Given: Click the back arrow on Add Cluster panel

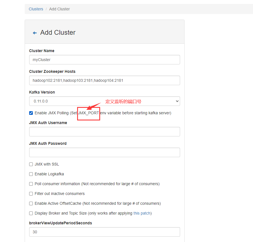Looking at the screenshot, I should click(x=34, y=33).
